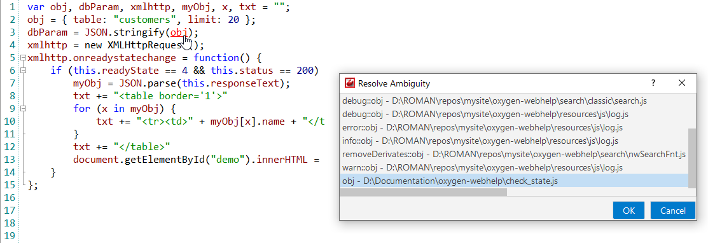Click the horizontal scrollbar in the ambiguity list
The width and height of the screenshot is (708, 243).
[424, 192]
